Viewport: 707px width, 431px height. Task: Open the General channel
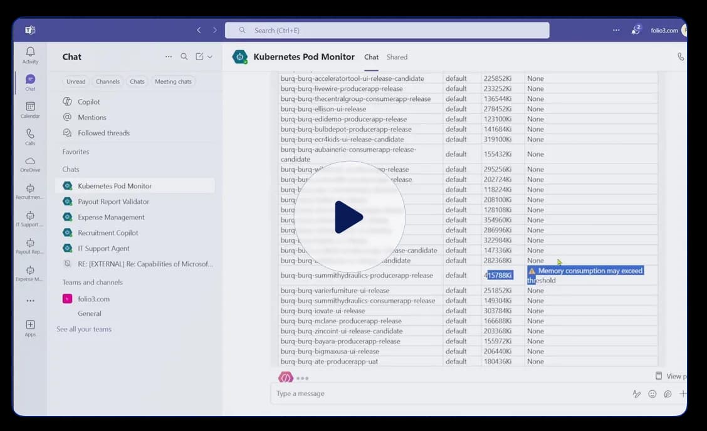pos(89,313)
